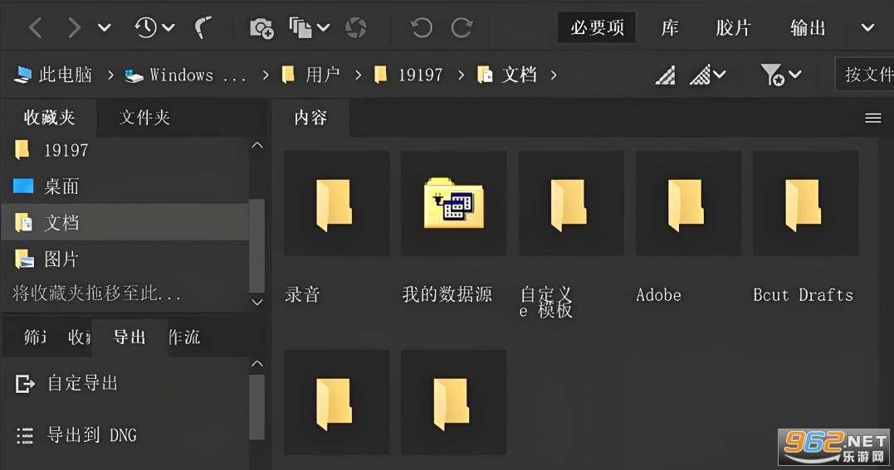Switch to 输出 workspace

pos(808,27)
